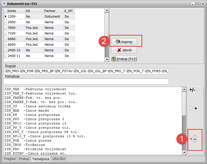Switch to the URA/IRA tab
The image size is (207, 164).
(59, 159)
